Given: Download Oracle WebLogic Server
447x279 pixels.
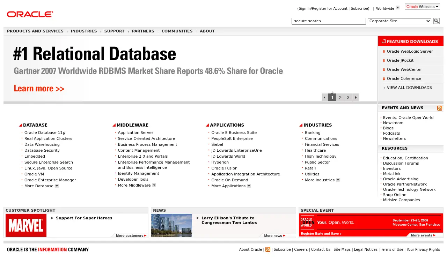Looking at the screenshot, I should 410,51.
